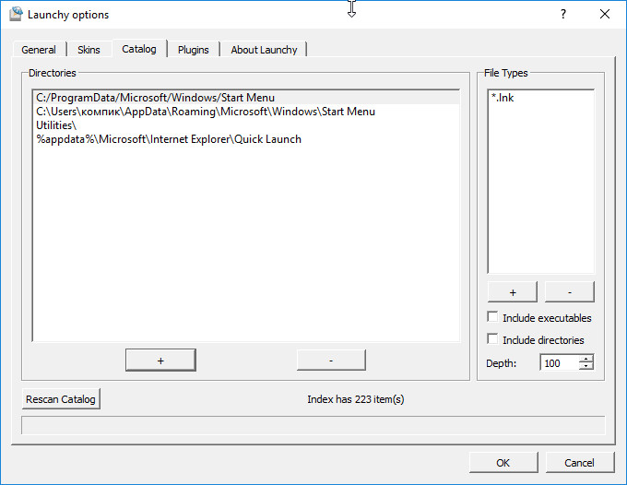
Task: Click the Depth value field
Action: (x=560, y=363)
